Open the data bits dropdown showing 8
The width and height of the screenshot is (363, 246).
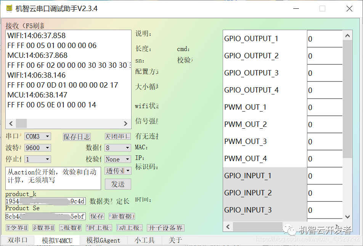117,148
